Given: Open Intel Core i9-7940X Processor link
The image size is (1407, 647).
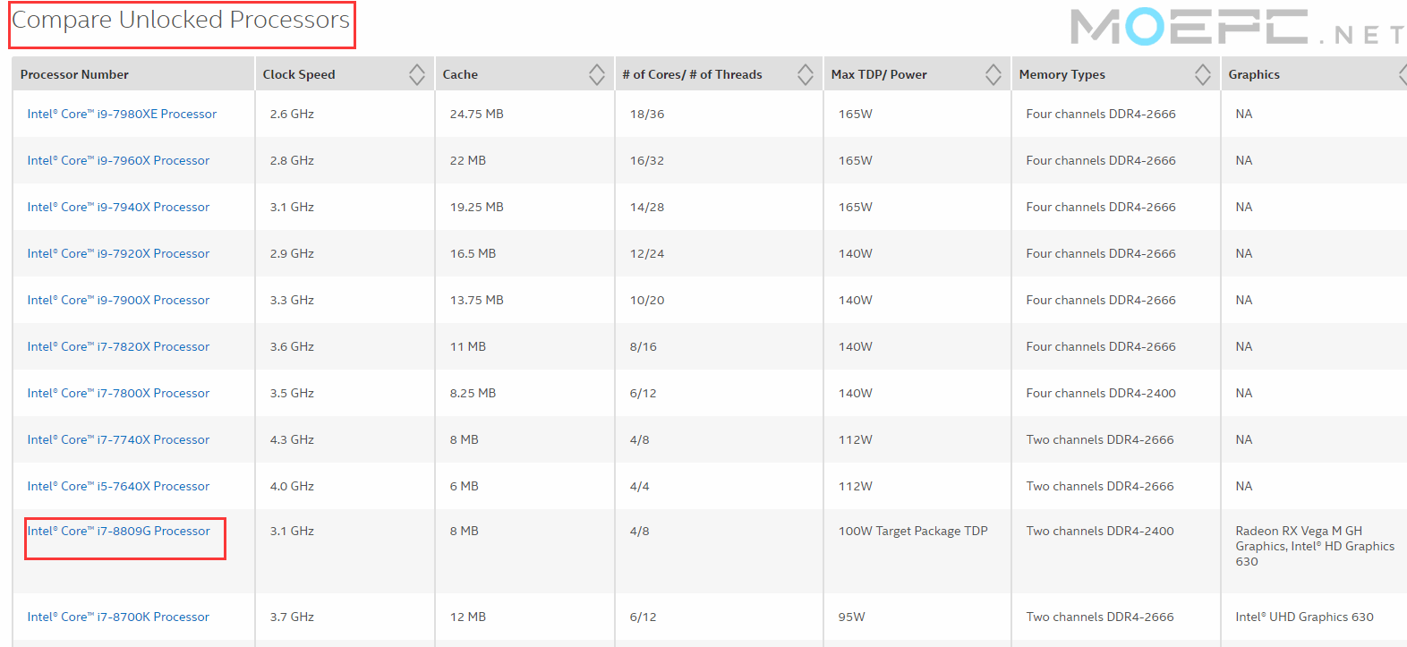Looking at the screenshot, I should pos(118,207).
